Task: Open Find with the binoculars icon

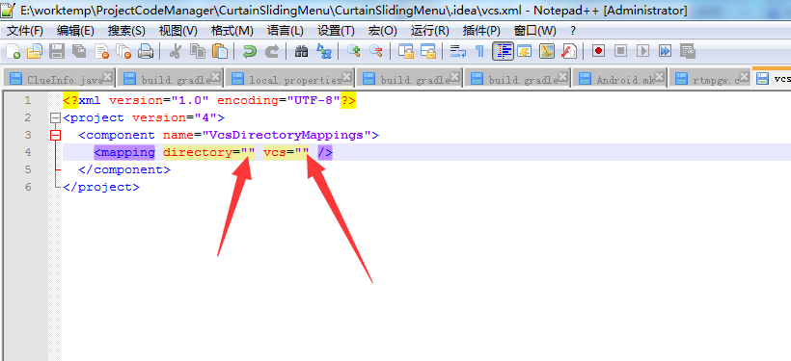Action: coord(301,51)
